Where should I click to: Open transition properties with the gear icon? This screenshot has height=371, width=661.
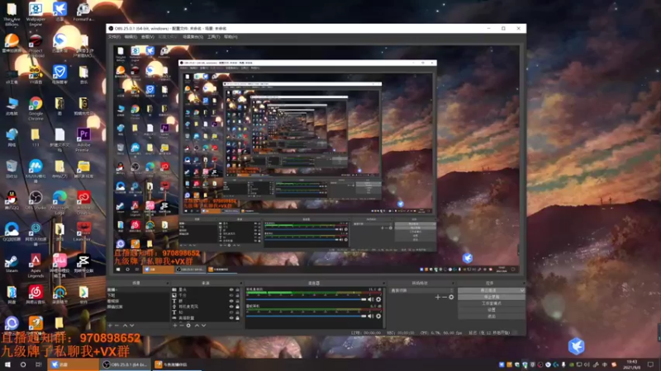click(x=451, y=298)
